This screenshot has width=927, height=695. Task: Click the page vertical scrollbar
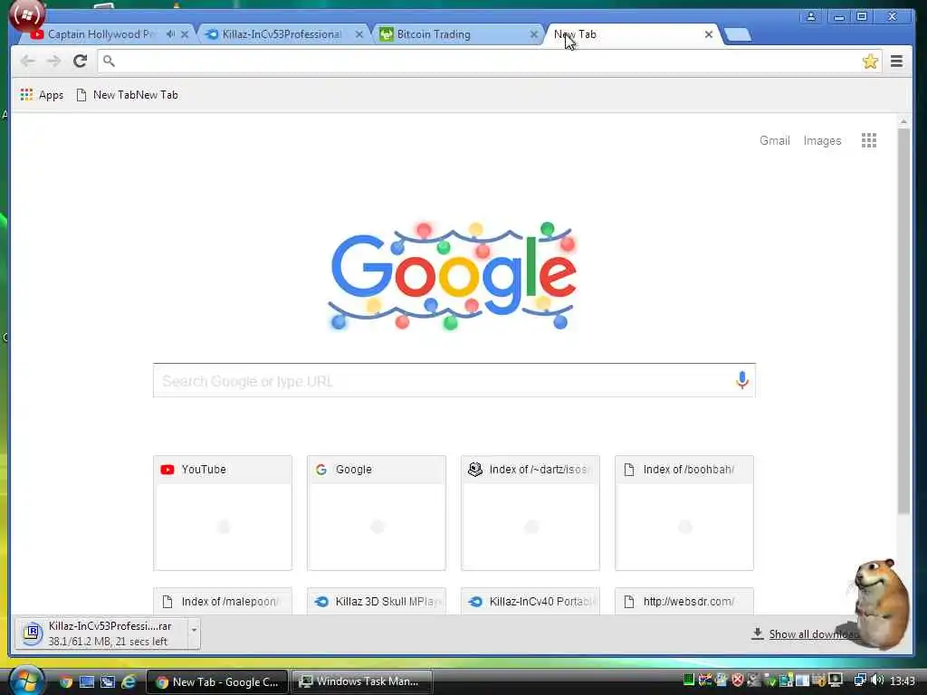[903, 319]
